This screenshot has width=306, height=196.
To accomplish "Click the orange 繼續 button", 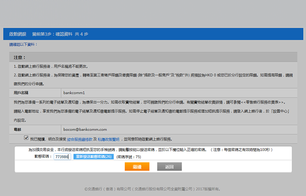I will point(137,167).
